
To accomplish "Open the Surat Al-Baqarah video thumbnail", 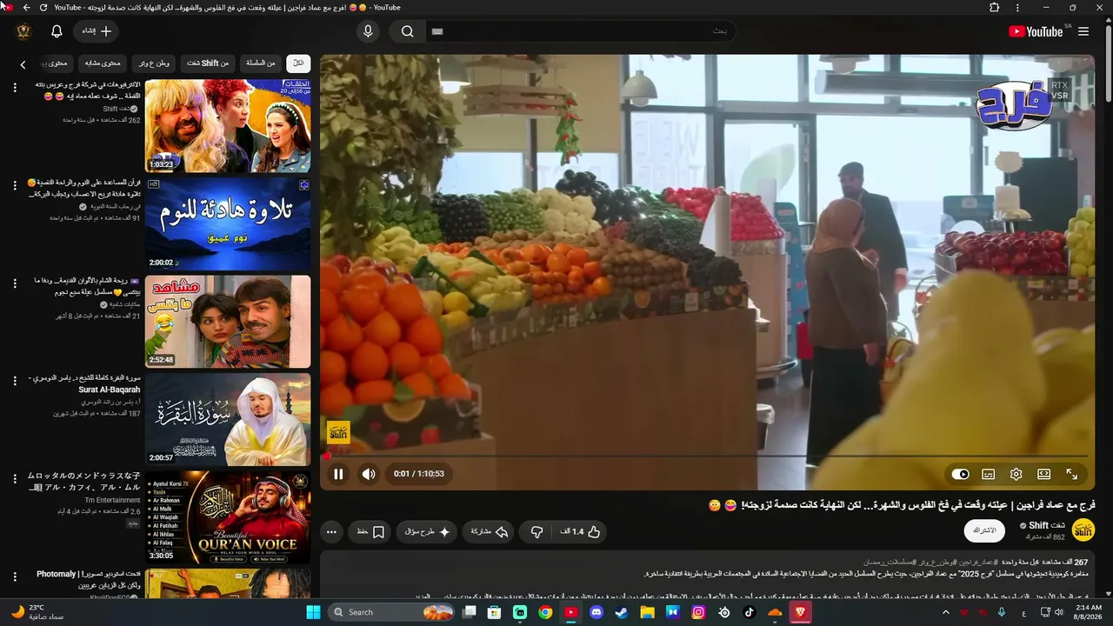I will point(228,420).
